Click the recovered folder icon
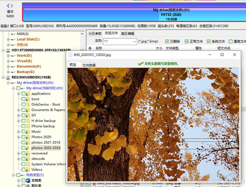 pyautogui.click(x=28, y=153)
